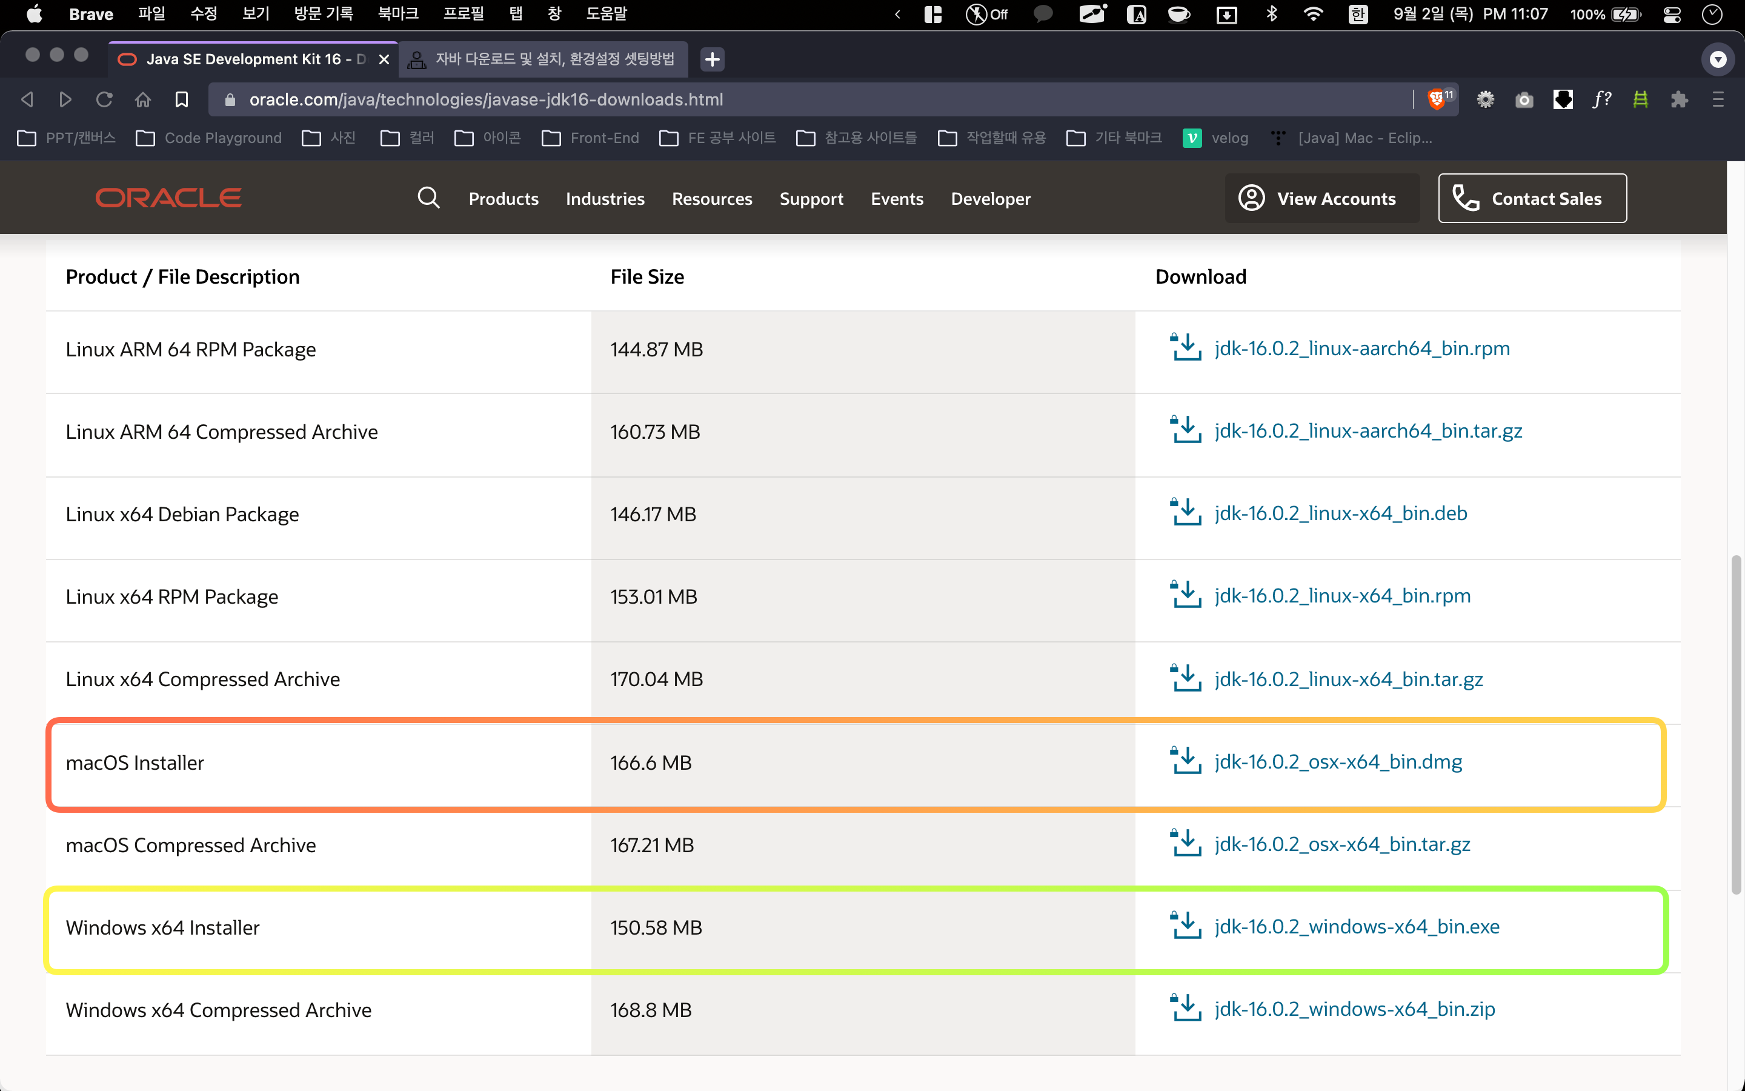The width and height of the screenshot is (1745, 1091).
Task: Open a new tab with plus button
Action: [713, 59]
